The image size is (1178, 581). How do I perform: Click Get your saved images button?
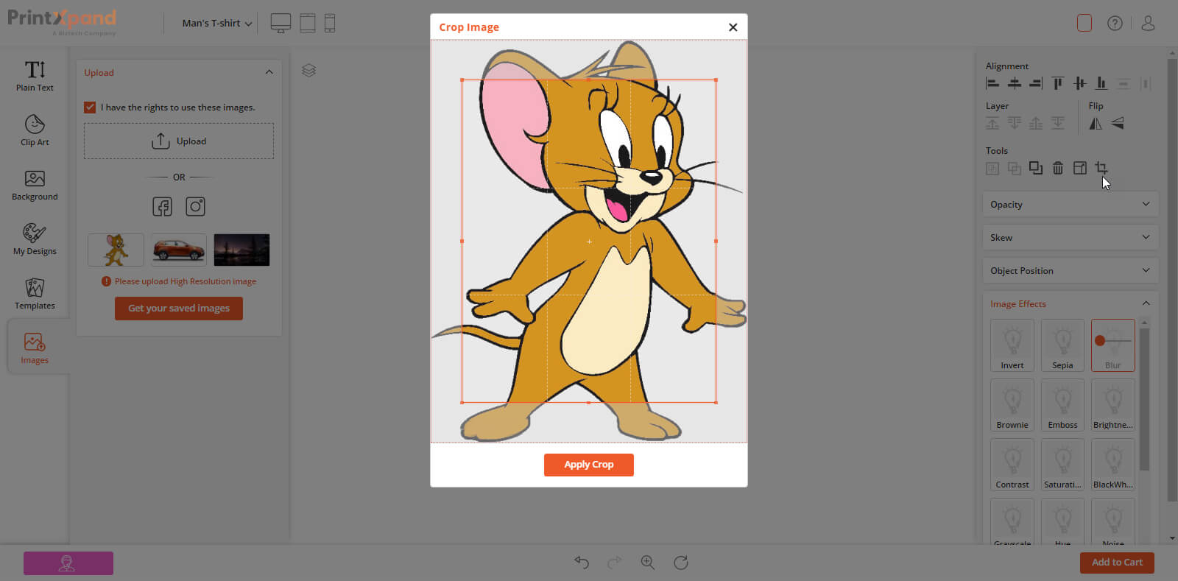tap(179, 309)
